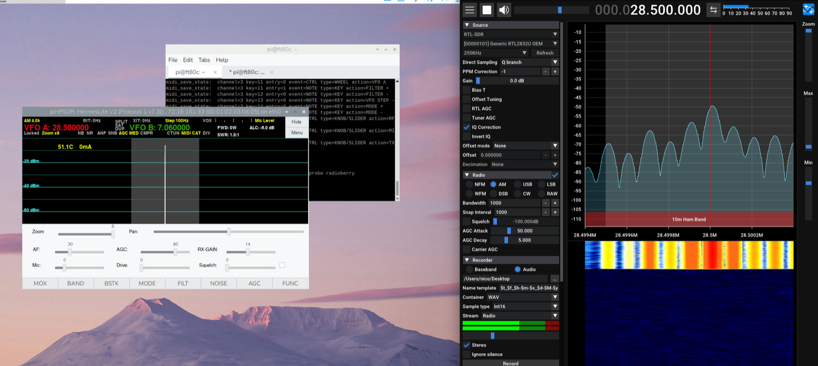Close the first pi@ft80c terminal tab
The width and height of the screenshot is (818, 366).
(x=215, y=72)
